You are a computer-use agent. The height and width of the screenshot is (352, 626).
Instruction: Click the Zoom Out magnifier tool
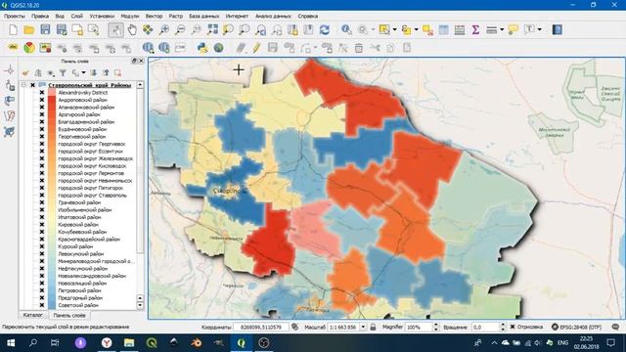tap(180, 30)
